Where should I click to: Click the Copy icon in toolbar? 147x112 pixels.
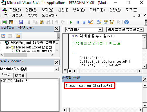pyautogui.click(x=35, y=22)
